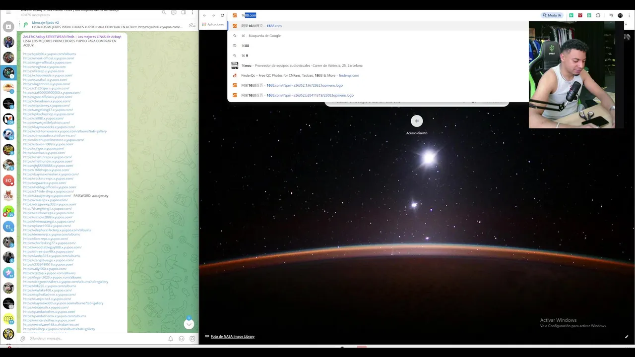Select the '16nou' audiovisual provider suggestion
The image size is (635, 357).
coord(378,65)
